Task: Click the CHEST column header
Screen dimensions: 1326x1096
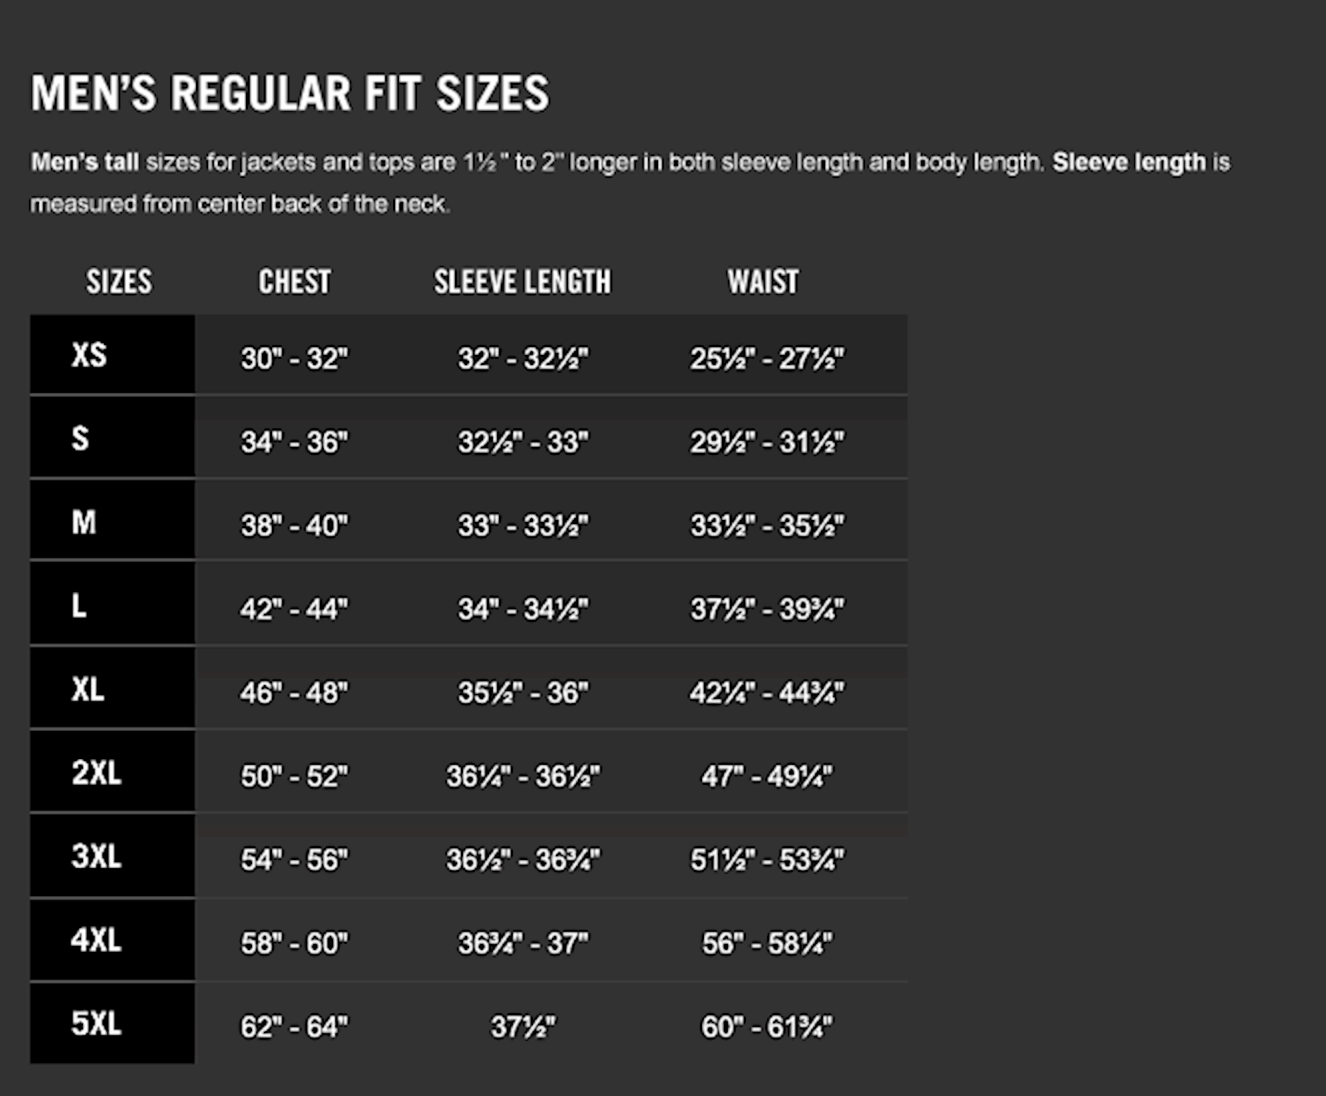Action: coord(295,282)
